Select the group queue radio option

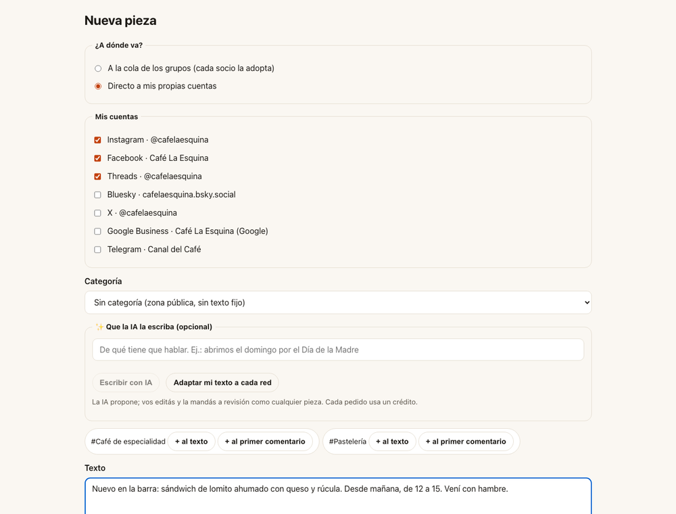98,68
